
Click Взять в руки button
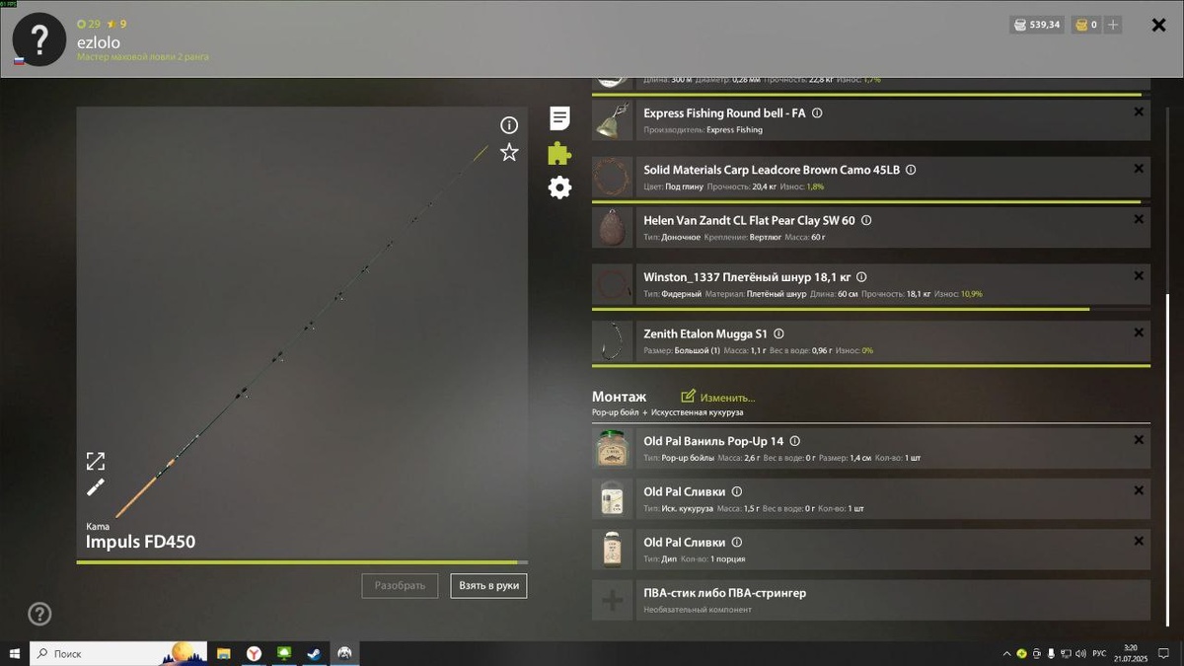click(x=488, y=585)
